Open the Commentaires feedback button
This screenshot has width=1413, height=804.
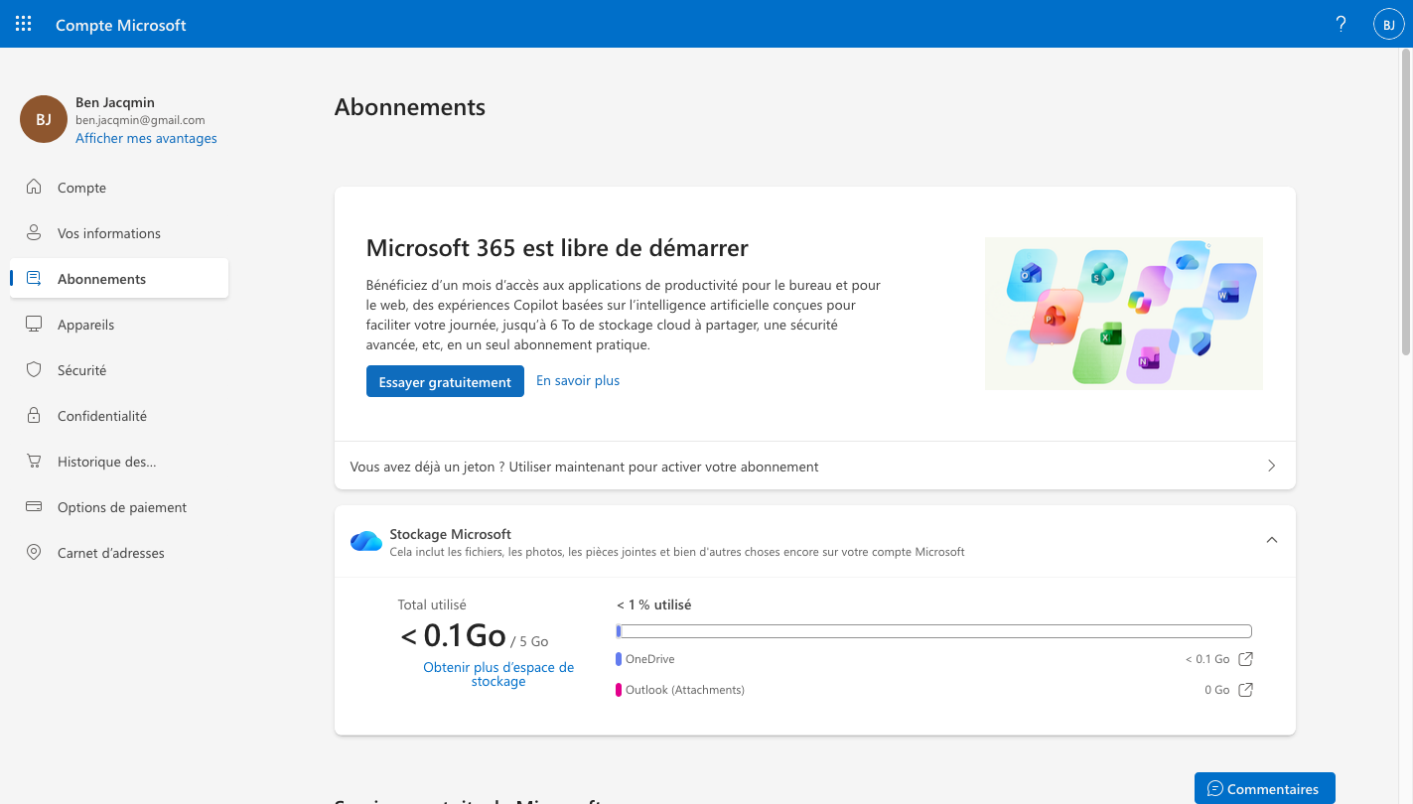coord(1264,789)
